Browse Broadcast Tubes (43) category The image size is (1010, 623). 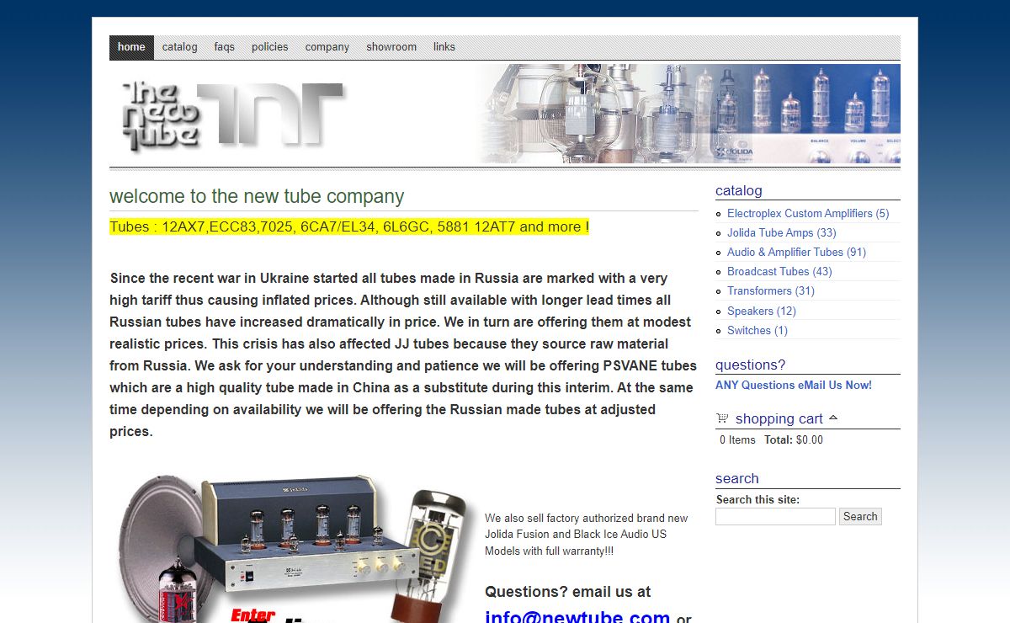pyautogui.click(x=779, y=272)
